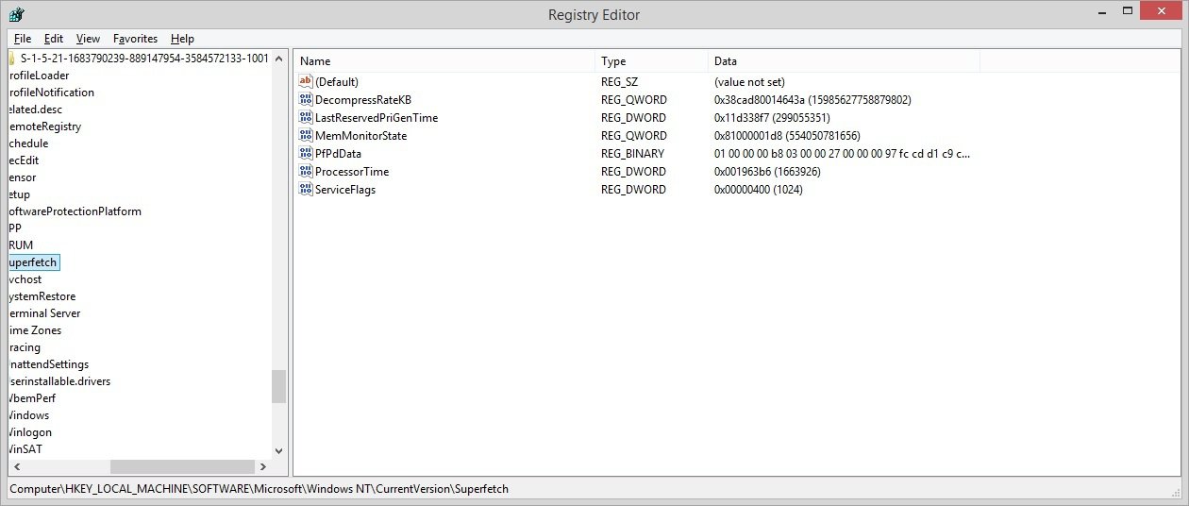
Task: Click the tree scroll down arrow
Action: pyautogui.click(x=278, y=451)
